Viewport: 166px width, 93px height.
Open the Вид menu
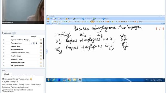click(55, 19)
